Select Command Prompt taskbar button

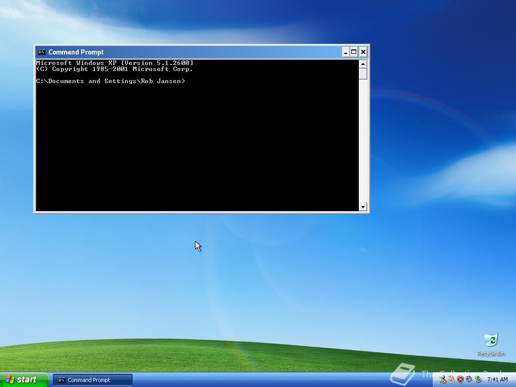93,380
